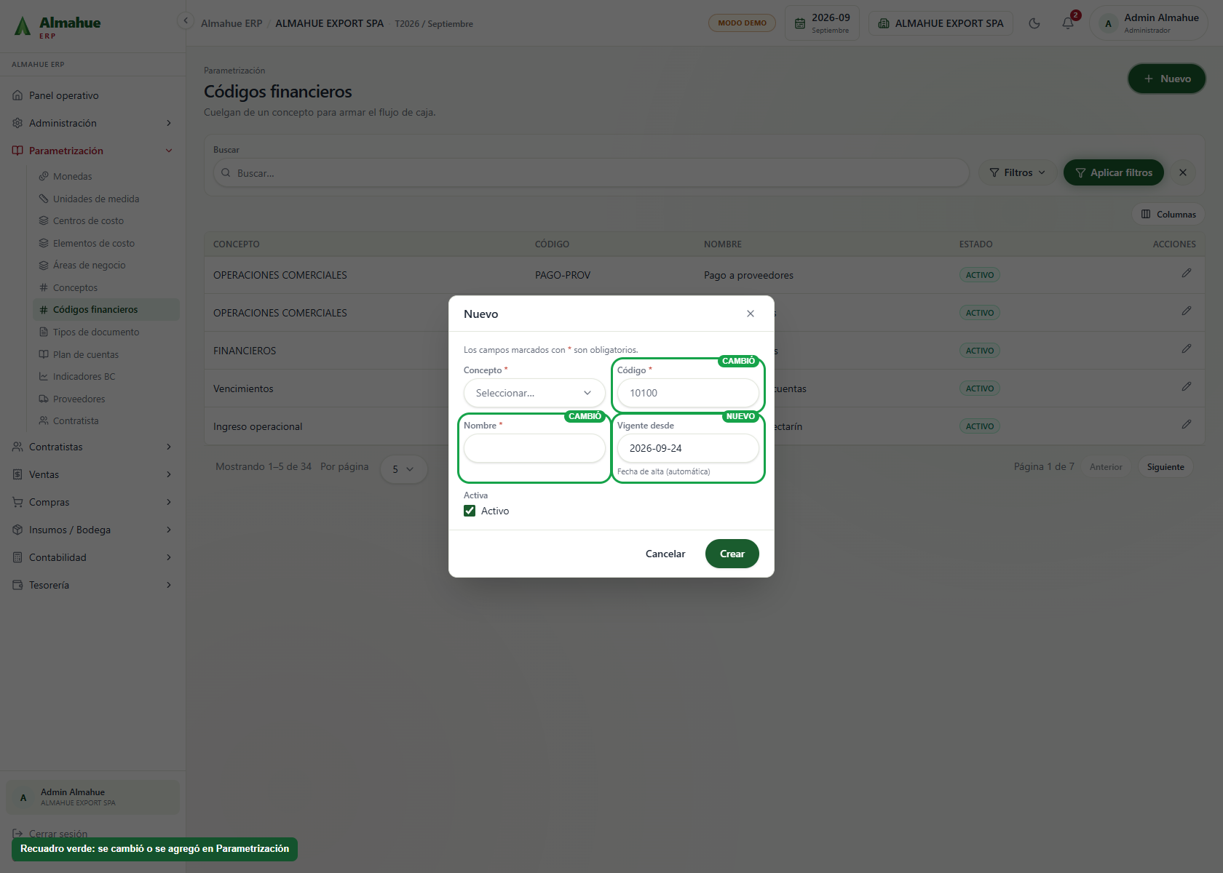This screenshot has height=873, width=1223.
Task: Click the Nombre input field
Action: (534, 448)
